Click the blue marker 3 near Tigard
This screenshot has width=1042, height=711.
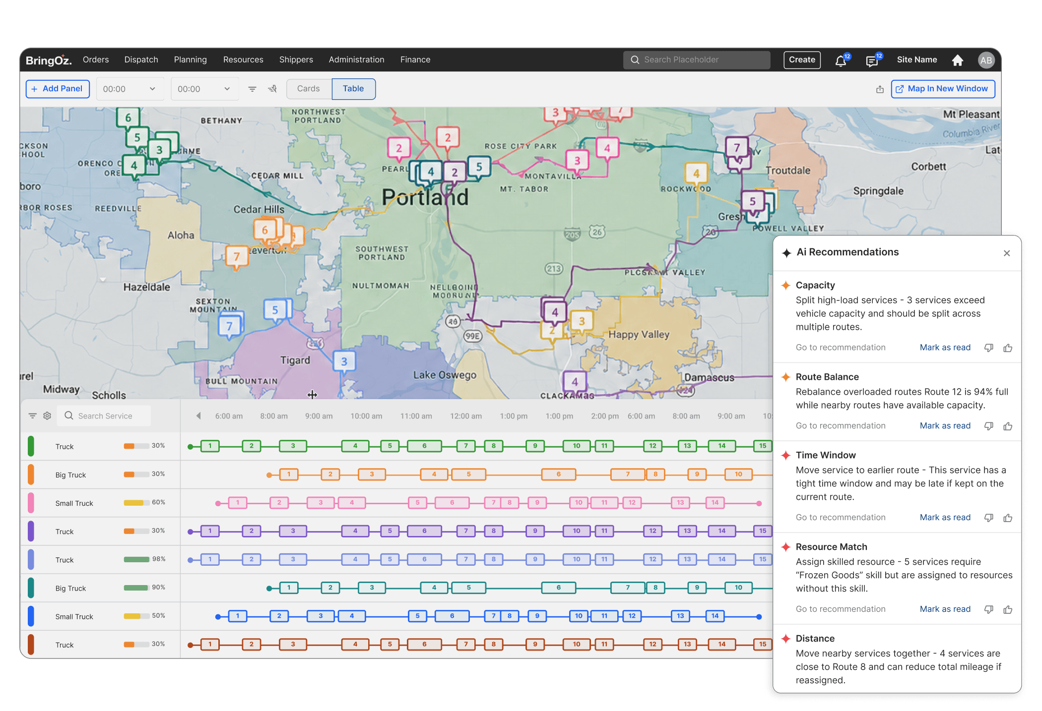[x=344, y=361]
